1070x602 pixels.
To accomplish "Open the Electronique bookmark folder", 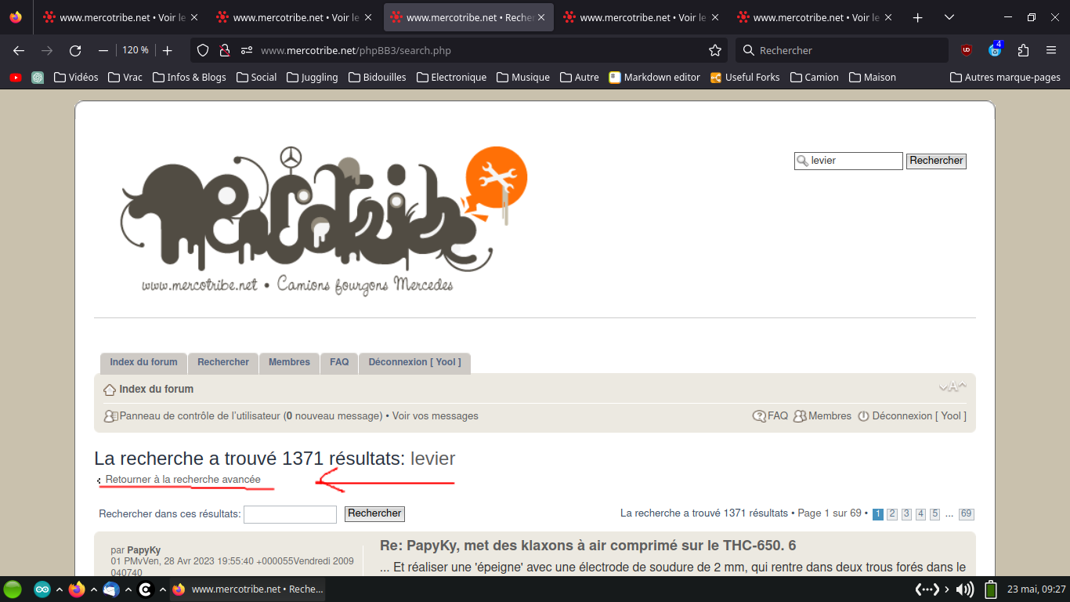I will tap(451, 77).
